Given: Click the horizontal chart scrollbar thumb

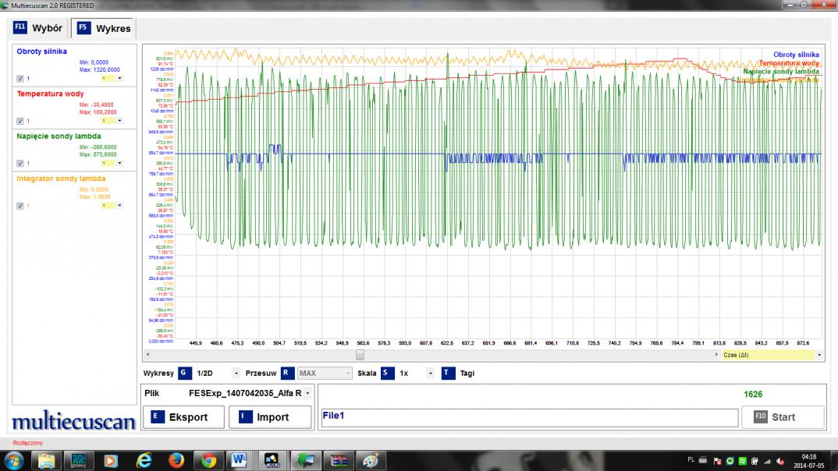Looking at the screenshot, I should click(x=360, y=354).
